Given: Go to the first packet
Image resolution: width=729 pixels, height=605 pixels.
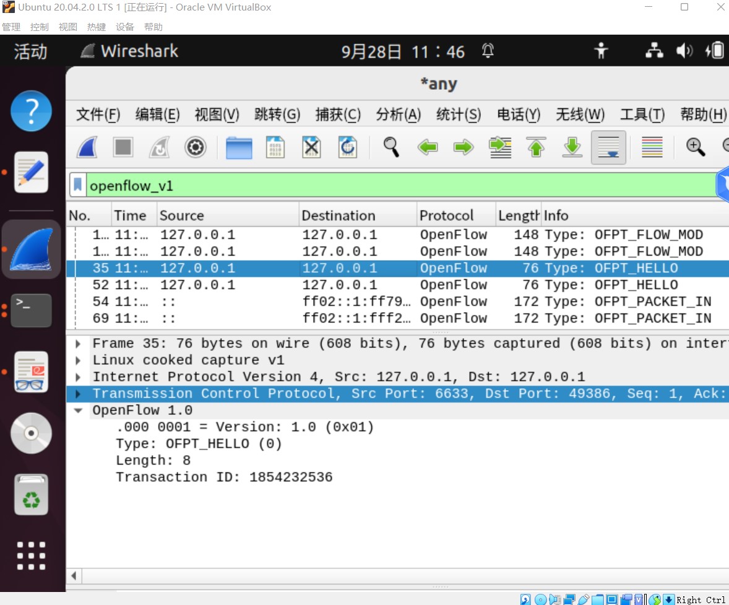Looking at the screenshot, I should [536, 147].
